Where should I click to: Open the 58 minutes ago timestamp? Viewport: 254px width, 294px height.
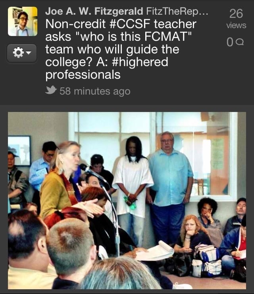tap(95, 91)
